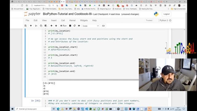Open the Breaking Bad bookmark
The height and width of the screenshot is (111, 197).
pos(146,9)
